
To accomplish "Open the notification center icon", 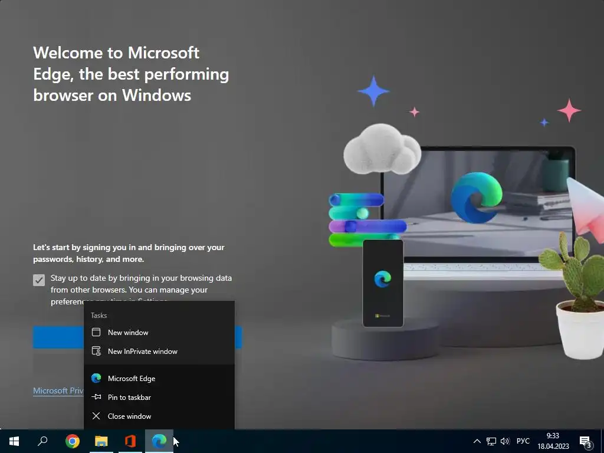I will pyautogui.click(x=586, y=441).
